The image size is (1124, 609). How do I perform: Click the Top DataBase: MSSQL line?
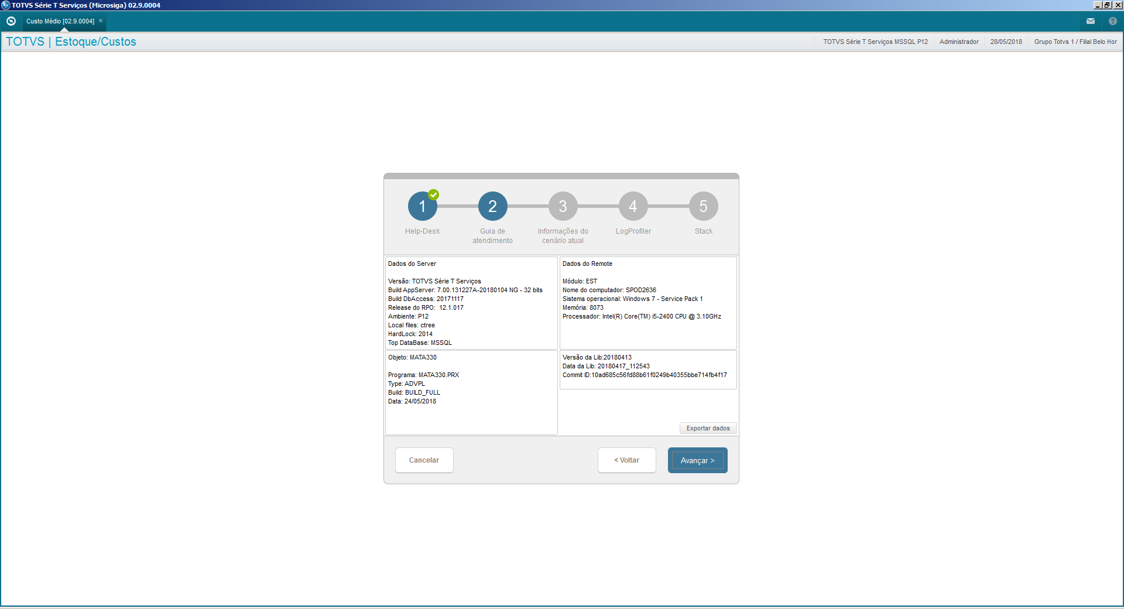tap(420, 343)
